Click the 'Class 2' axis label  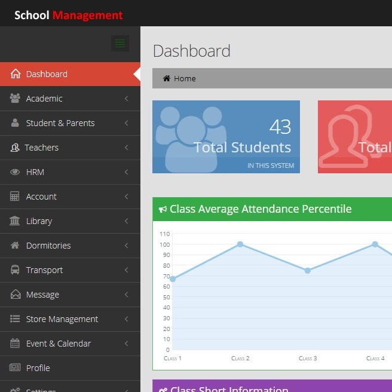[x=240, y=359]
